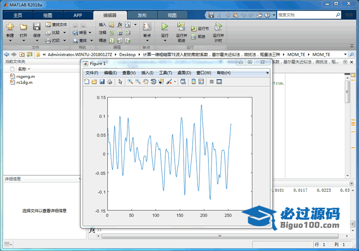Expand the Go To (转至) dropdown arrow

pyautogui.click(x=90, y=33)
